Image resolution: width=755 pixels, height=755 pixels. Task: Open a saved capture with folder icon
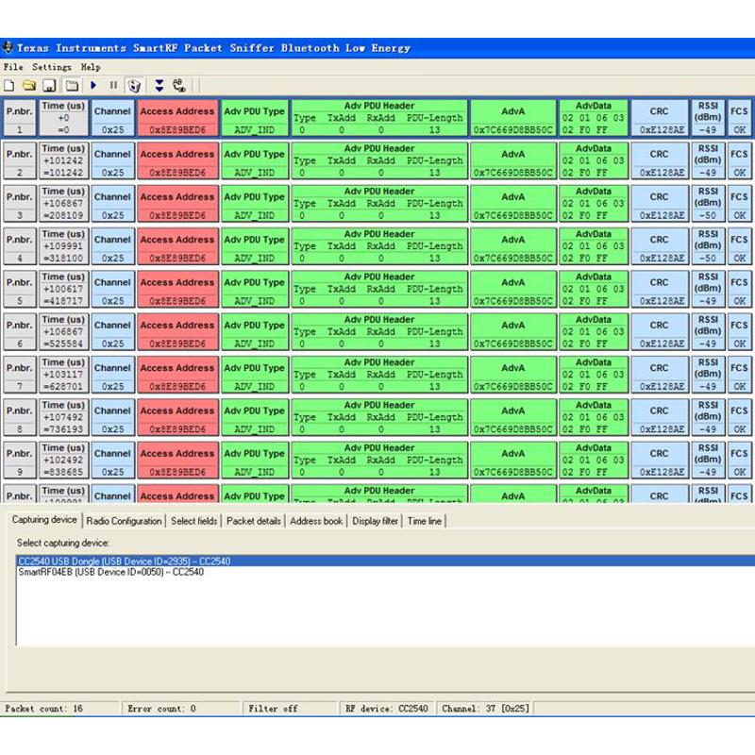point(29,86)
